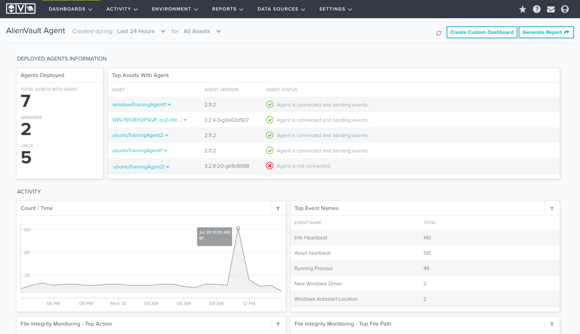The height and width of the screenshot is (334, 580).
Task: Open the help question mark icon
Action: click(x=536, y=9)
